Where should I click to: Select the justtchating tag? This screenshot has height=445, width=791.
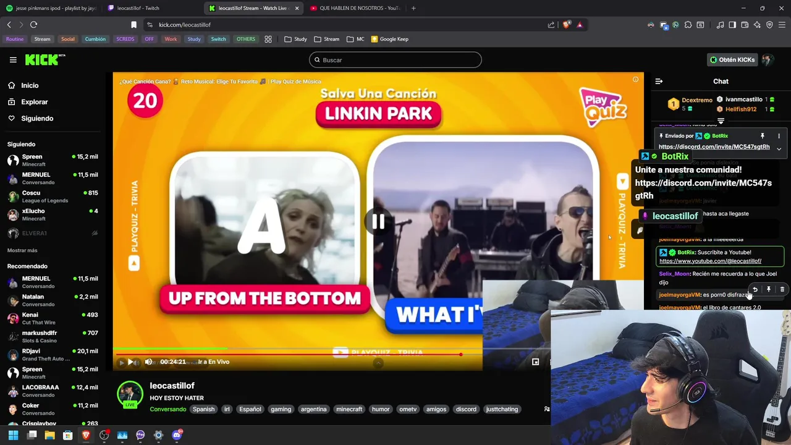pyautogui.click(x=502, y=409)
